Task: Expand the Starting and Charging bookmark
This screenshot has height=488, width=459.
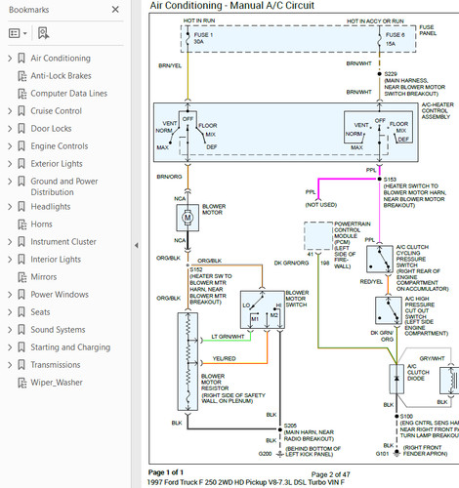Action: coord(10,347)
